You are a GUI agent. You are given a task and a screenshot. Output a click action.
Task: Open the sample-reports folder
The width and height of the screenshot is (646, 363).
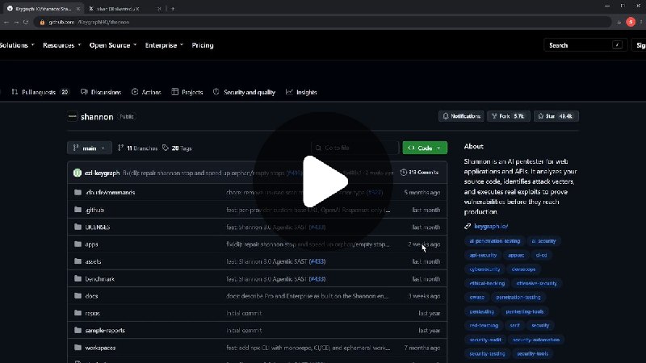tap(105, 331)
